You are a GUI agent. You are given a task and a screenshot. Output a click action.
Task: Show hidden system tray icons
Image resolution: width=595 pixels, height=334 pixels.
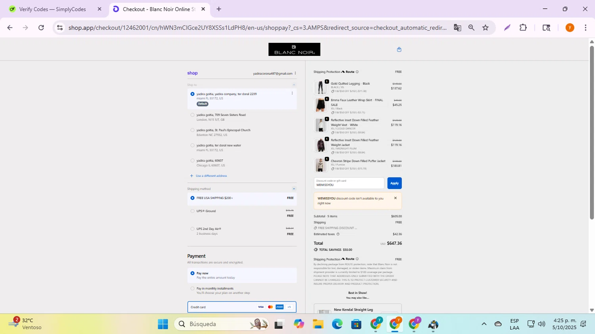pyautogui.click(x=484, y=324)
